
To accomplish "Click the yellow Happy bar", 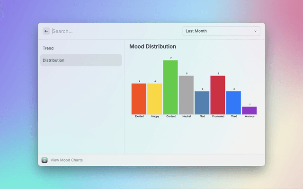I will [x=155, y=99].
